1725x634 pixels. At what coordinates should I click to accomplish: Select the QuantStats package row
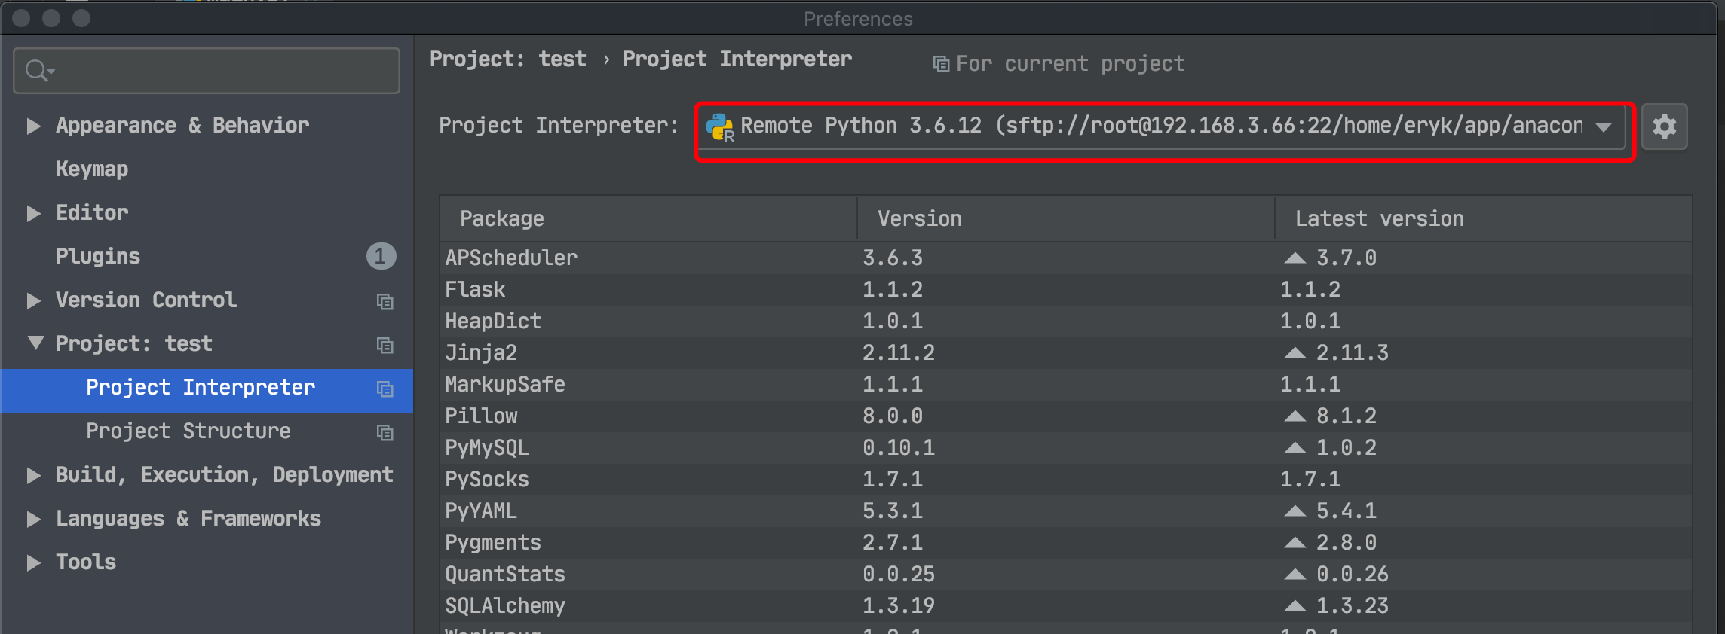point(1066,575)
